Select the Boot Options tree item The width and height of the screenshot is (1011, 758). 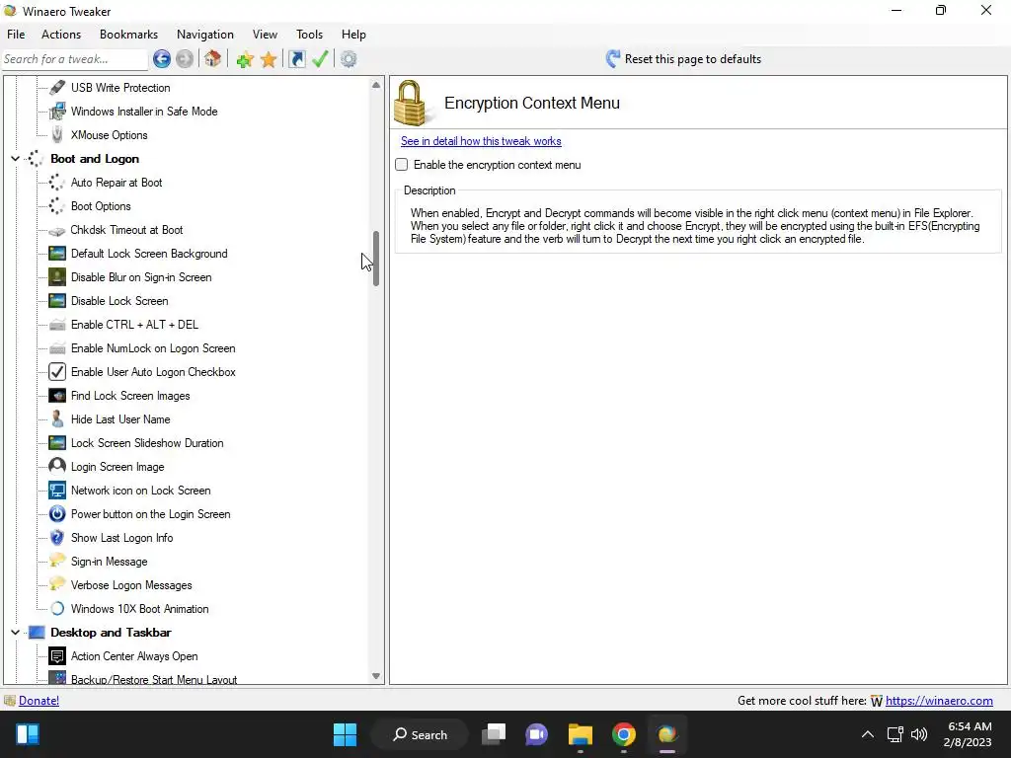101,206
